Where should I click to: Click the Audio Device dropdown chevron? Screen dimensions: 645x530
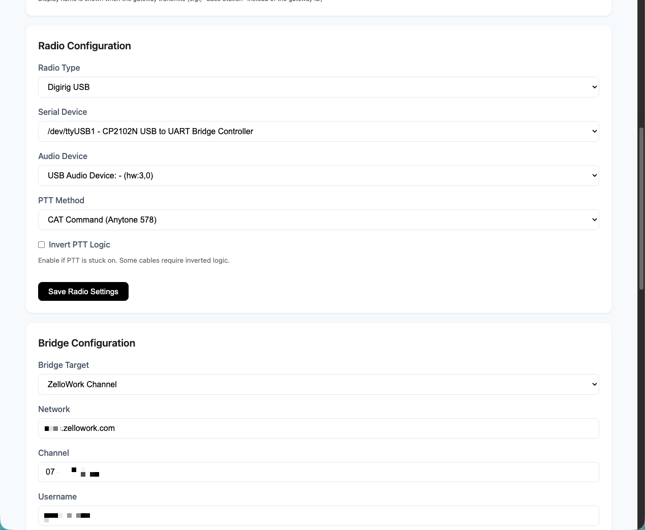[x=594, y=175]
